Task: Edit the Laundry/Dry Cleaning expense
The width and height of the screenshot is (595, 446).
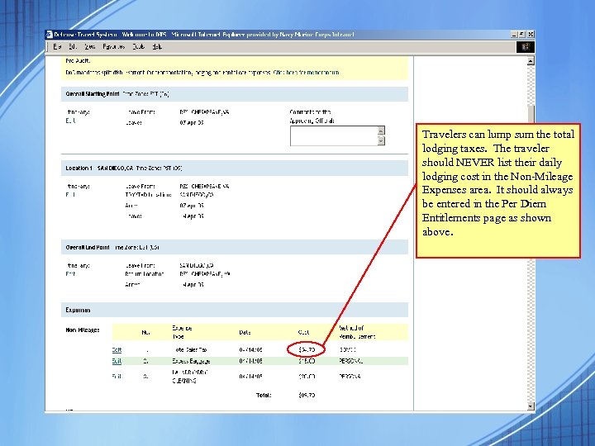Action: pos(117,377)
